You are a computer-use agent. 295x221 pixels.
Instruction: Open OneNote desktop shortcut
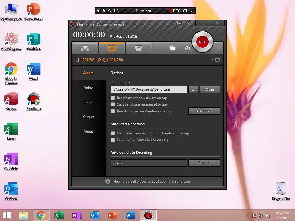pos(11,161)
